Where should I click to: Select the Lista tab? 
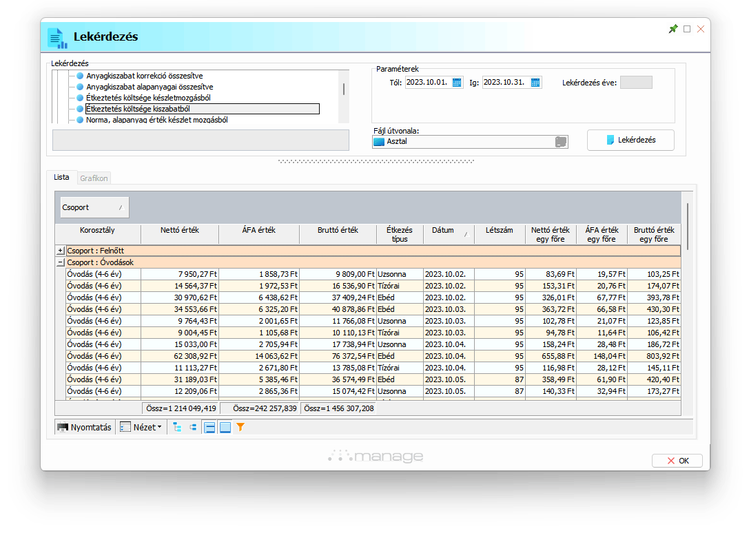61,178
